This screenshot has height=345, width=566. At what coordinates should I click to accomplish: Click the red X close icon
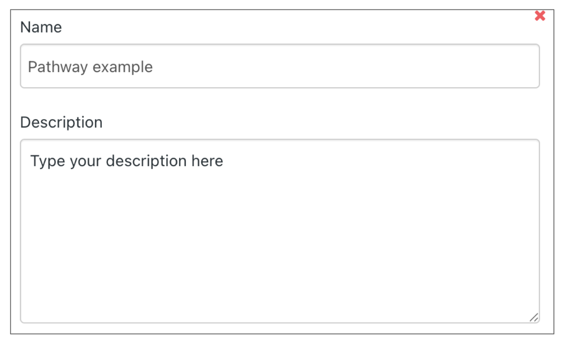pos(540,16)
